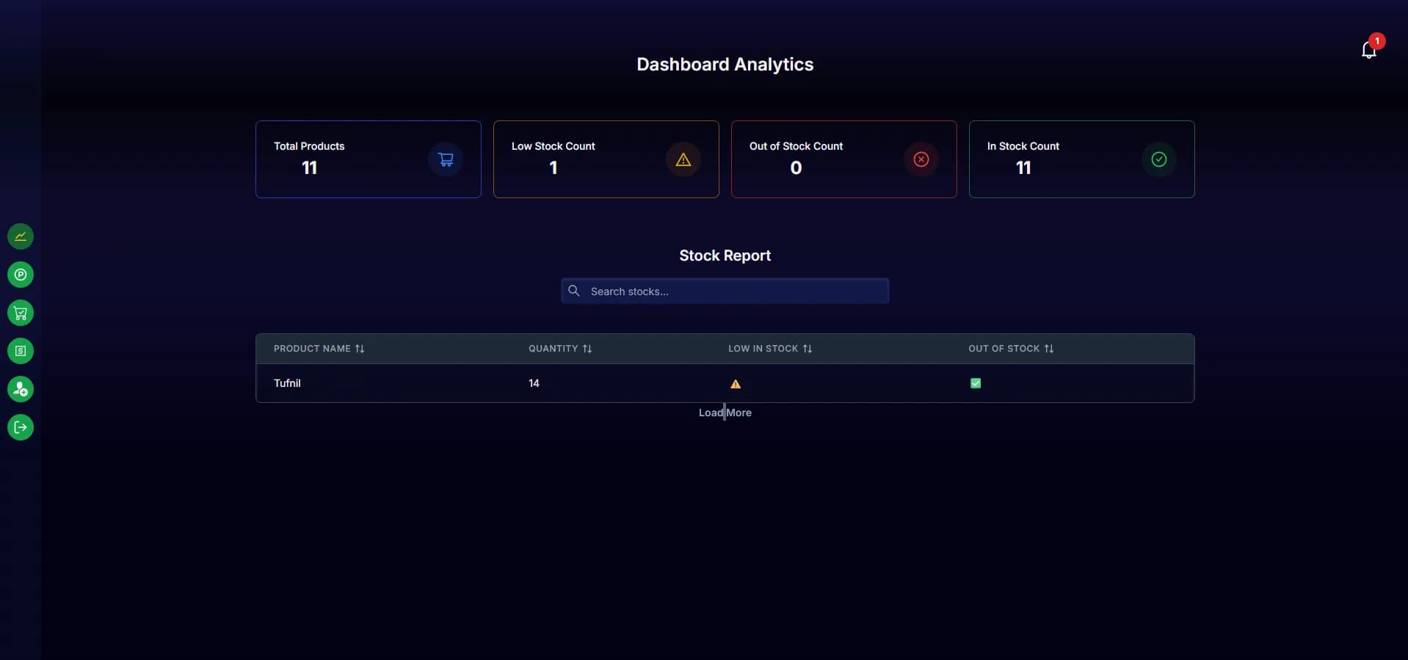The height and width of the screenshot is (660, 1408).
Task: Click the Search stocks input field
Action: pos(725,291)
